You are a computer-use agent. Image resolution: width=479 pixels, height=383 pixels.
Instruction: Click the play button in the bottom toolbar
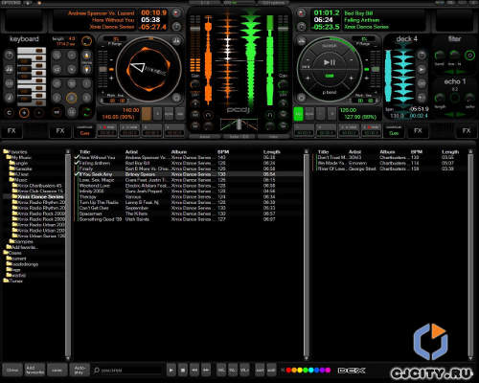click(x=171, y=371)
